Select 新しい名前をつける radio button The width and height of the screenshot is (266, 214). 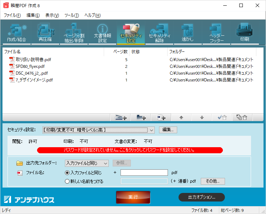(67, 181)
